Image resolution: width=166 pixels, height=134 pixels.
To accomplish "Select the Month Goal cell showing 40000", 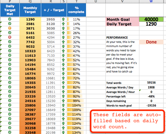I will click(x=151, y=19).
